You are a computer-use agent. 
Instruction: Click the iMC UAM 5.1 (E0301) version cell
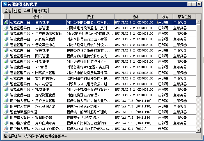(131, 129)
